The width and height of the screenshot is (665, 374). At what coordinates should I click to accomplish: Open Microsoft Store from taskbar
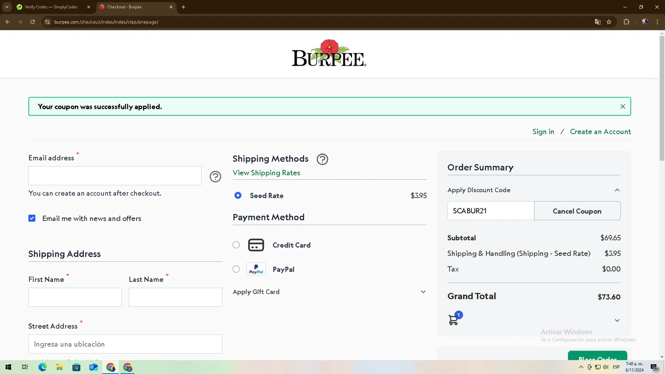tap(76, 367)
